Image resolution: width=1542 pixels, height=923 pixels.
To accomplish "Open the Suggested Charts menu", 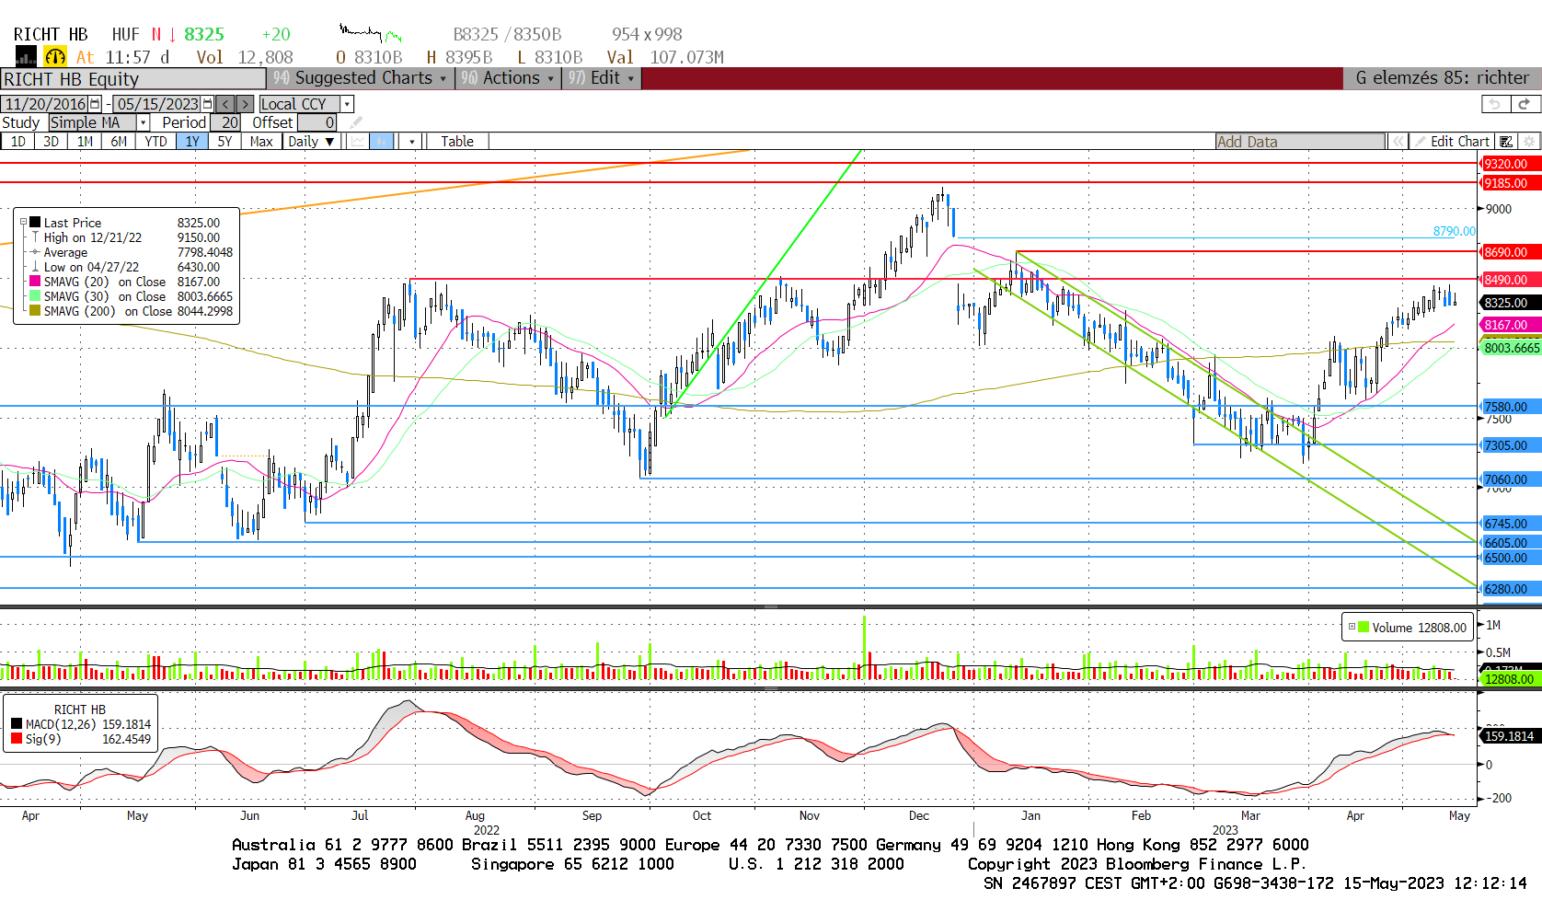I will [x=361, y=78].
